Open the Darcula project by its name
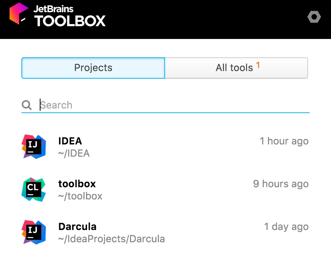This screenshot has width=331, height=256. pos(78,227)
